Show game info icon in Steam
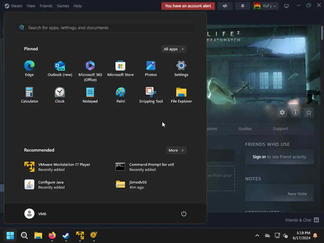 point(295,112)
